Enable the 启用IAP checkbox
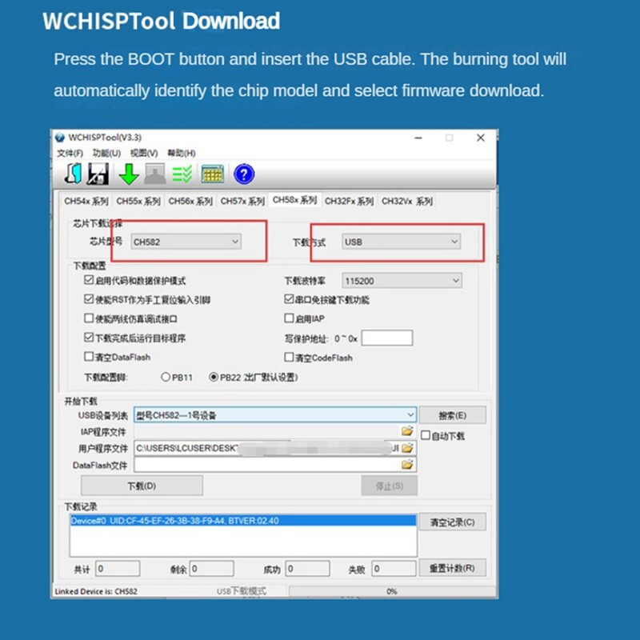This screenshot has height=640, width=640. click(x=287, y=318)
